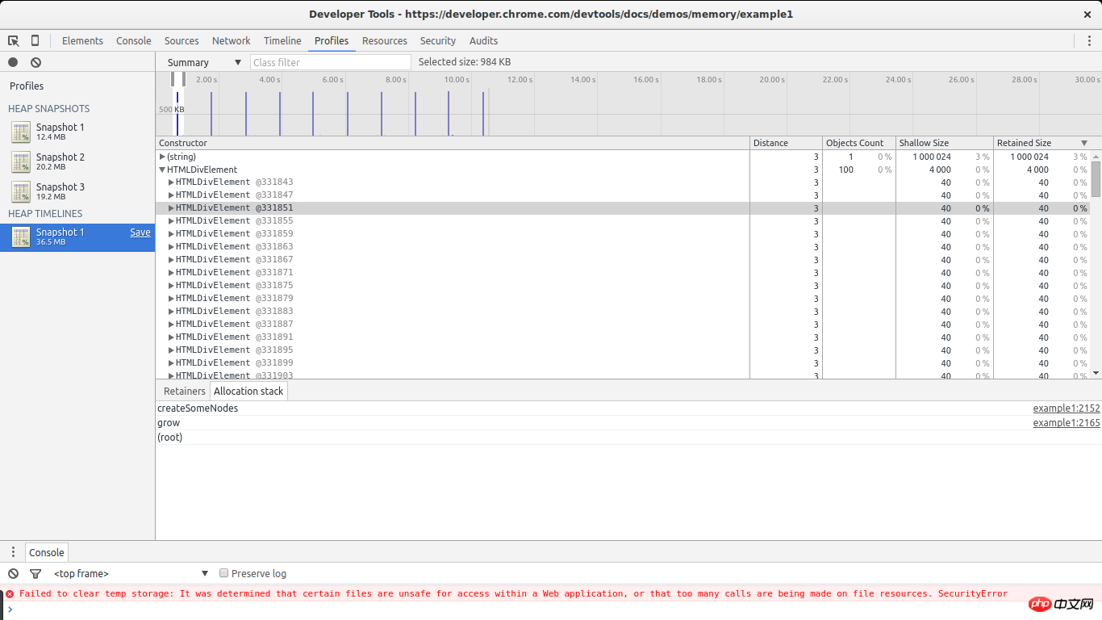Image resolution: width=1102 pixels, height=620 pixels.
Task: Switch to the Network tab
Action: click(x=232, y=40)
